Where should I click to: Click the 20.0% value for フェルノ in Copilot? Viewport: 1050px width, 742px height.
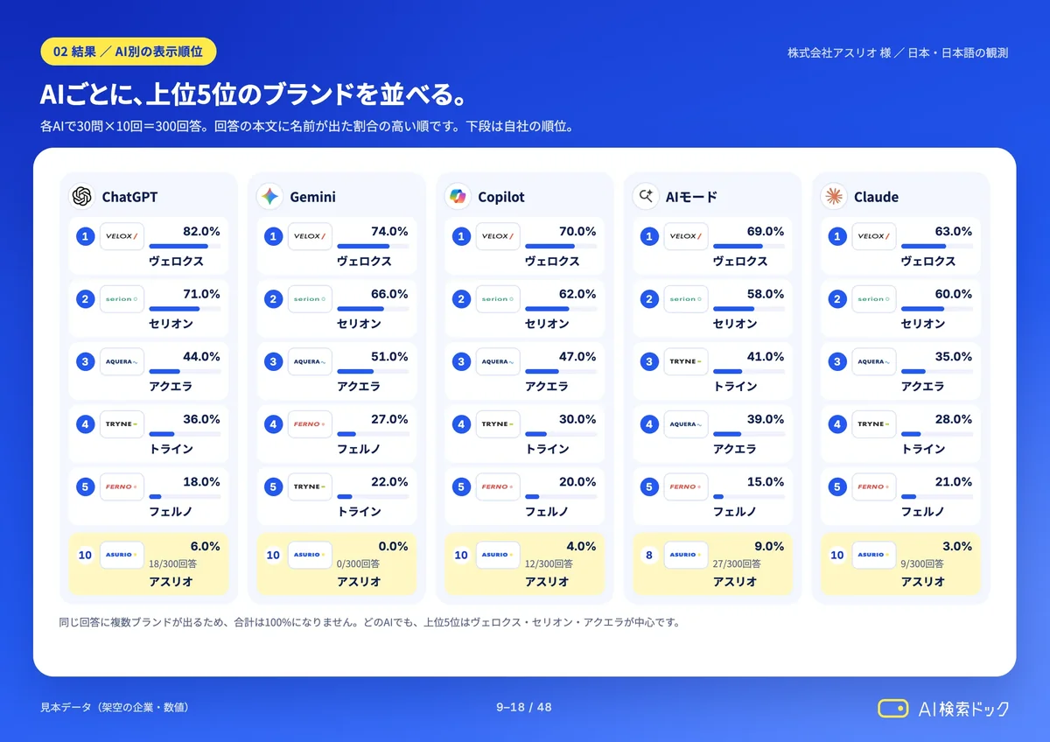[x=577, y=481]
